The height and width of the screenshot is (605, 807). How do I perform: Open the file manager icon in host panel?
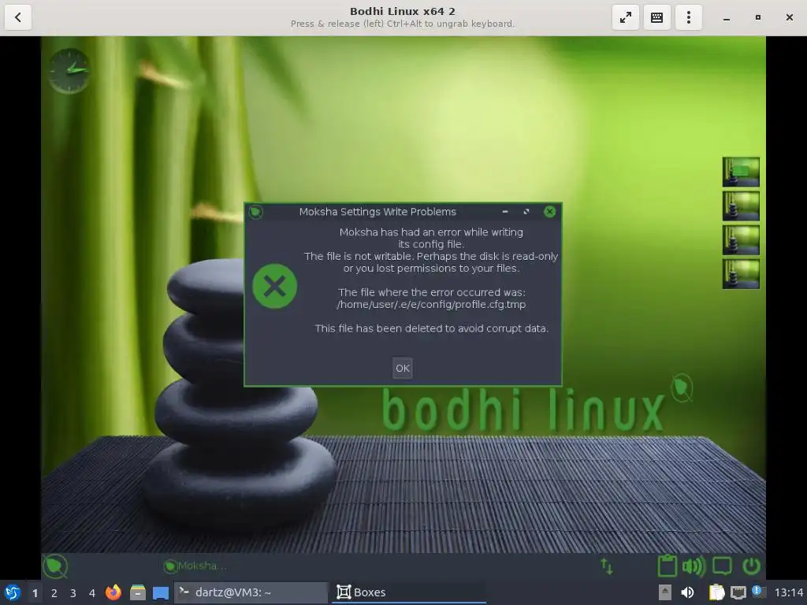(137, 592)
